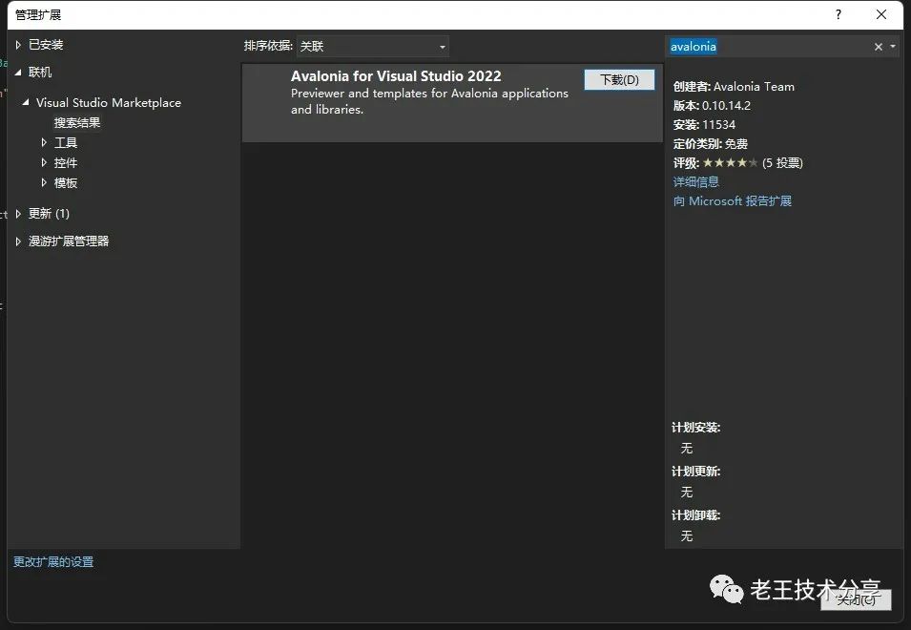Viewport: 911px width, 630px height.
Task: Click the 下载(D) download button
Action: pos(619,79)
